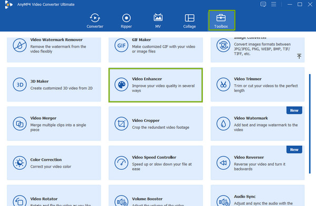316x206 pixels.
Task: Open the MV tab
Action: tap(158, 20)
